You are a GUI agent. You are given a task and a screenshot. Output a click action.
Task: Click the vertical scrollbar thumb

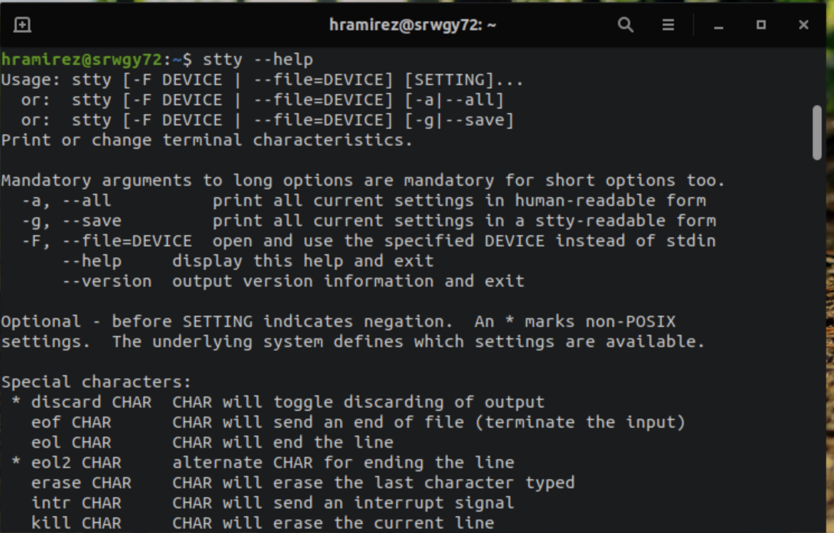(x=817, y=132)
